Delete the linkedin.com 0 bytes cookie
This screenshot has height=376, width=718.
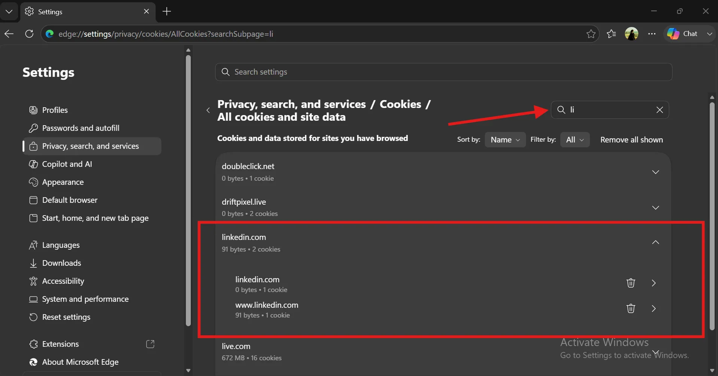[631, 283]
